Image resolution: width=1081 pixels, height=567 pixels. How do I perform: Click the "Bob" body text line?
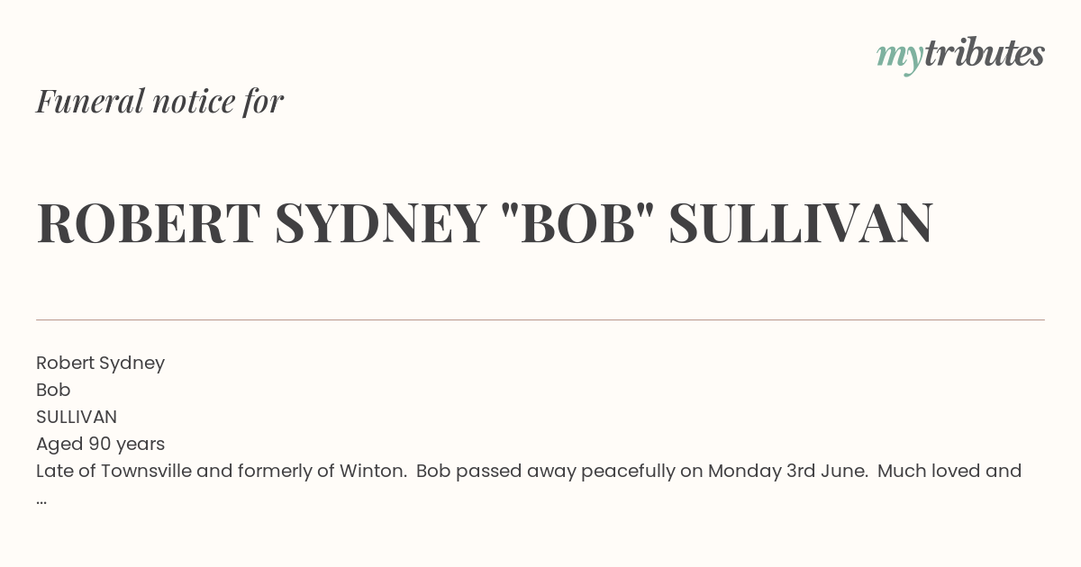[53, 390]
